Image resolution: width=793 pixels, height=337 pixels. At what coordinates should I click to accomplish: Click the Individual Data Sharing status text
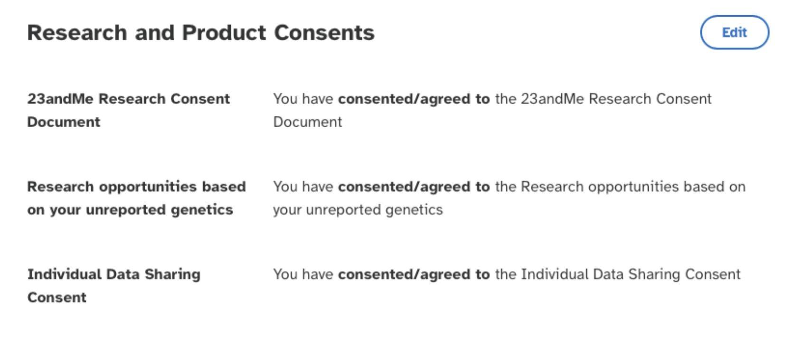coord(506,274)
